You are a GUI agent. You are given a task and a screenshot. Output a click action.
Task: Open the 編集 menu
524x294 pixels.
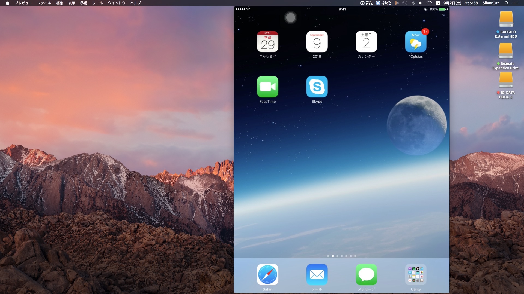60,3
